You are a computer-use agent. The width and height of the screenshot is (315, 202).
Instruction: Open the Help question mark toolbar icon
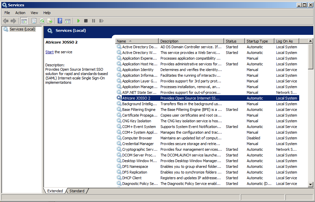point(60,21)
